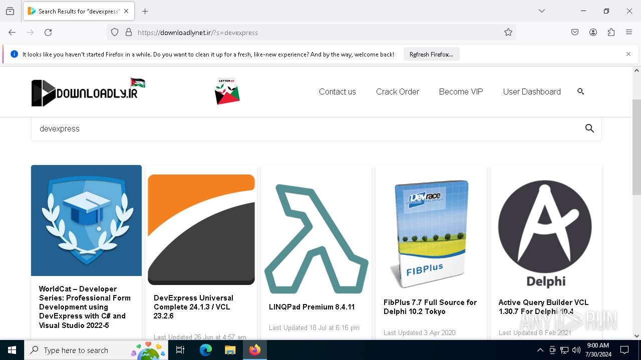Open the Contact us menu item
The height and width of the screenshot is (360, 641).
(x=338, y=91)
